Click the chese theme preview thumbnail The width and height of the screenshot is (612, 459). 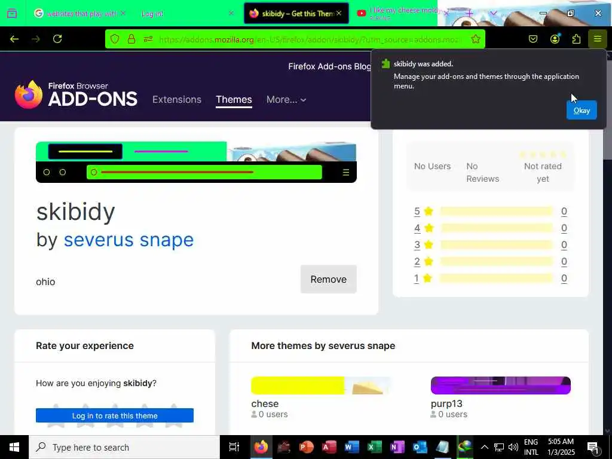click(321, 385)
